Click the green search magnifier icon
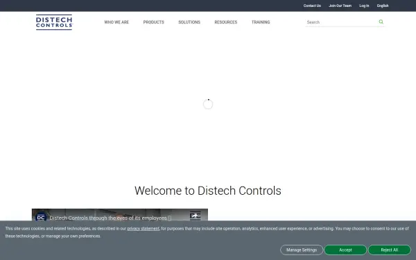 381,21
